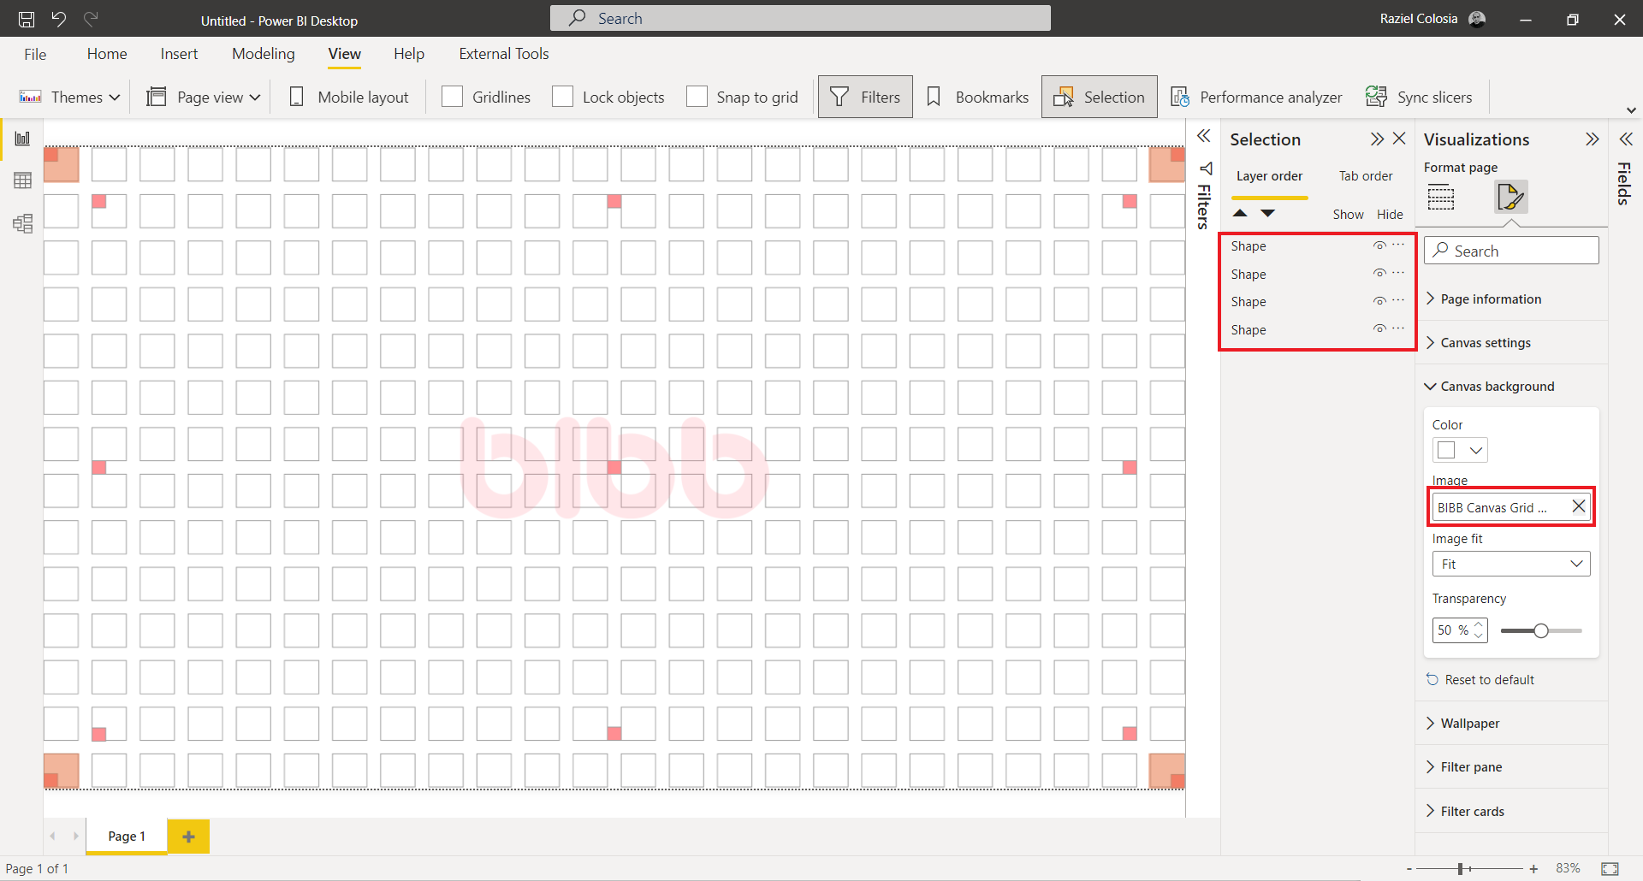The height and width of the screenshot is (881, 1643).
Task: Open the Image fit dropdown
Action: pos(1510,564)
